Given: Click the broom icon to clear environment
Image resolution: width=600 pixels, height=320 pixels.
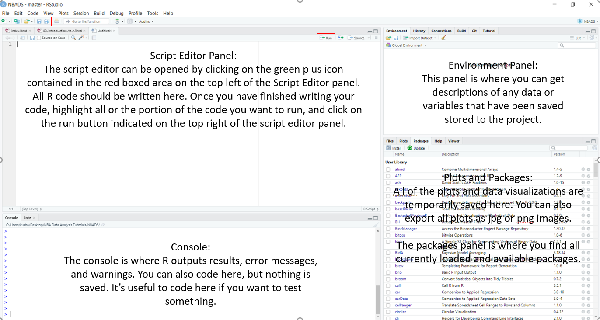Looking at the screenshot, I should pyautogui.click(x=443, y=38).
